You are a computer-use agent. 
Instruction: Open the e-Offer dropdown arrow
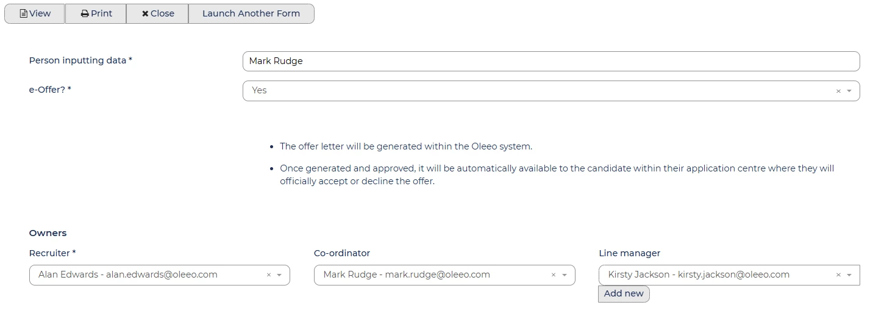(x=849, y=91)
